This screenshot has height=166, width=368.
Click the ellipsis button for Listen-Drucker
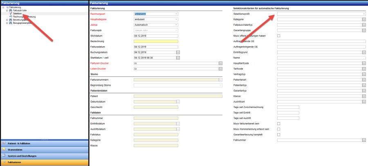[x=221, y=69]
